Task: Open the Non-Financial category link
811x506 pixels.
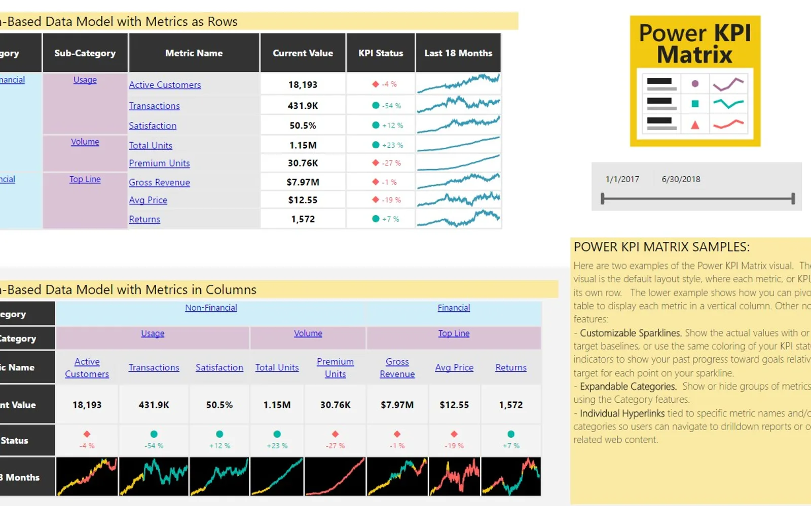Action: tap(211, 308)
